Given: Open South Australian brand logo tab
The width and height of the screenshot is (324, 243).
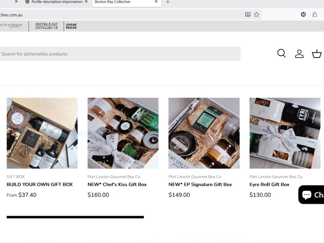Looking at the screenshot, I should 11,26.
